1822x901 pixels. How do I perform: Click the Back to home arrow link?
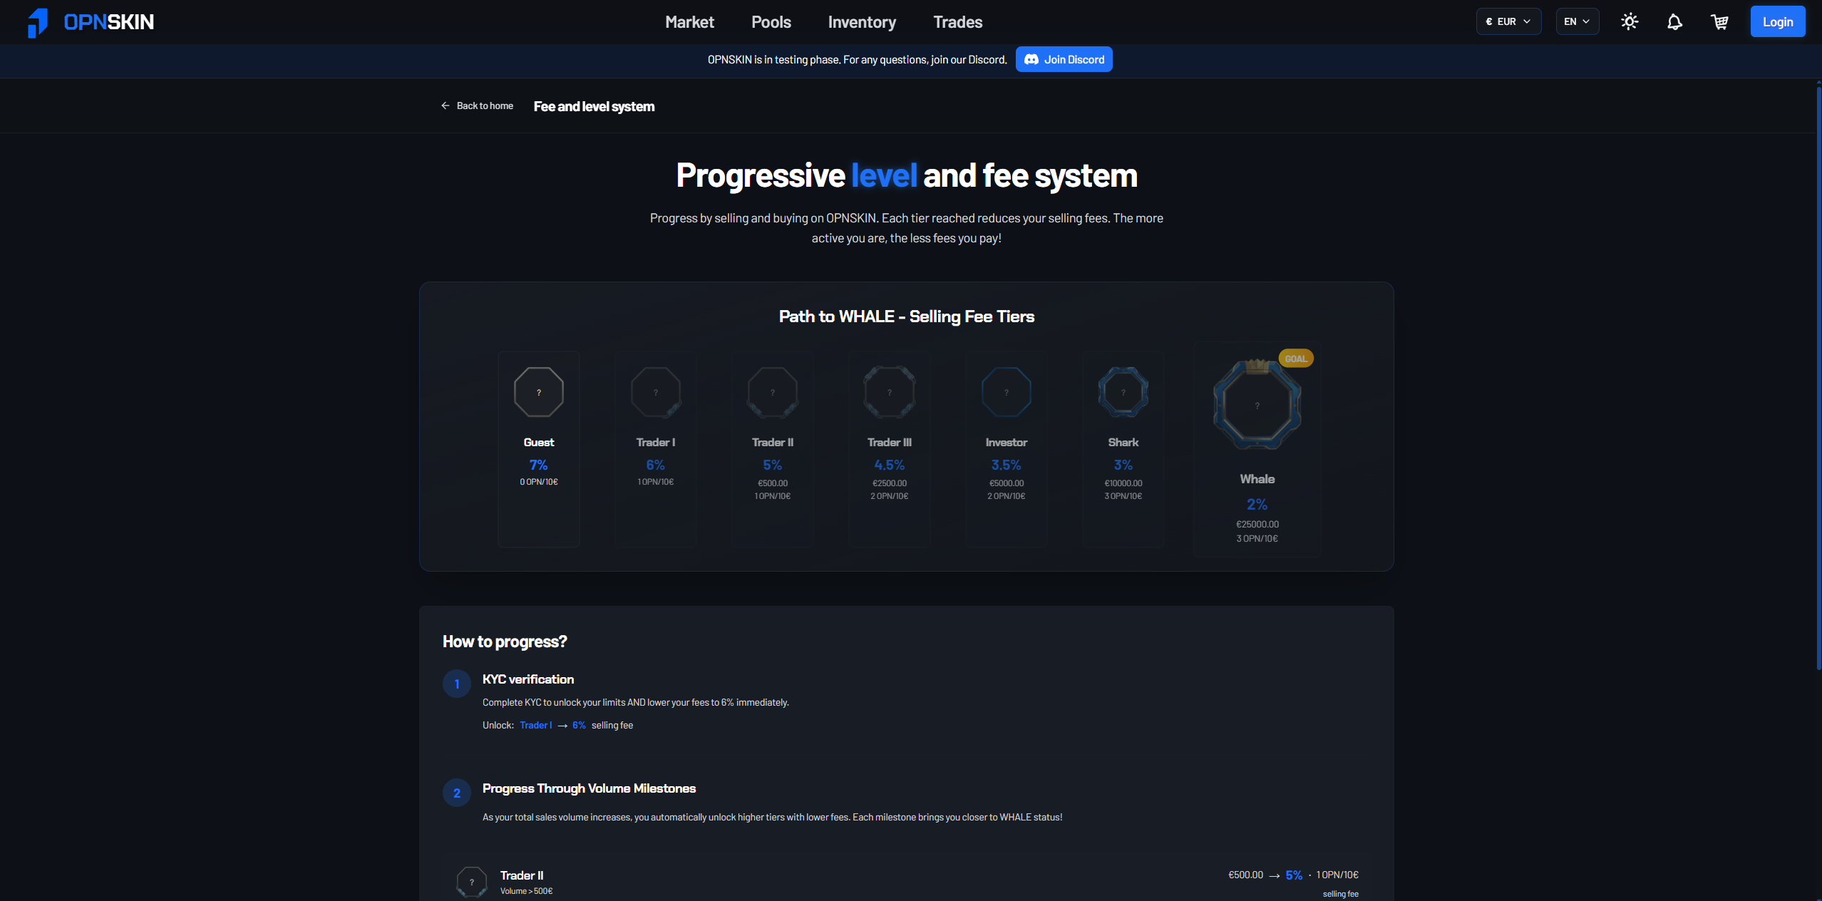click(x=446, y=105)
